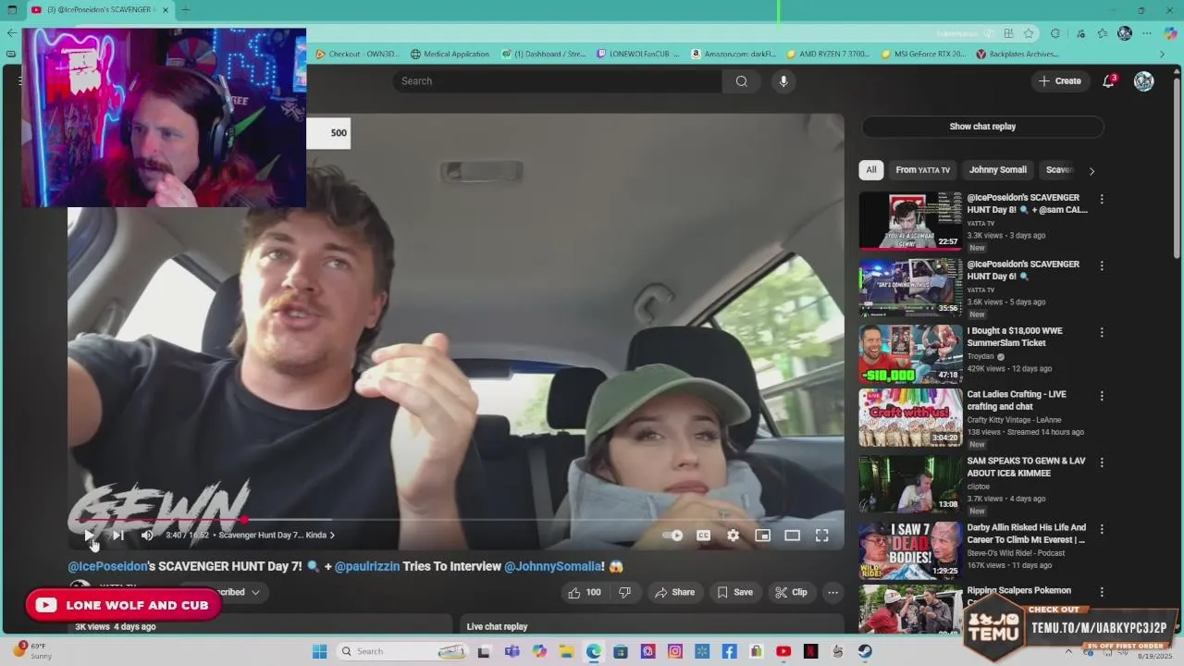Play the paused YouTube video

point(89,535)
